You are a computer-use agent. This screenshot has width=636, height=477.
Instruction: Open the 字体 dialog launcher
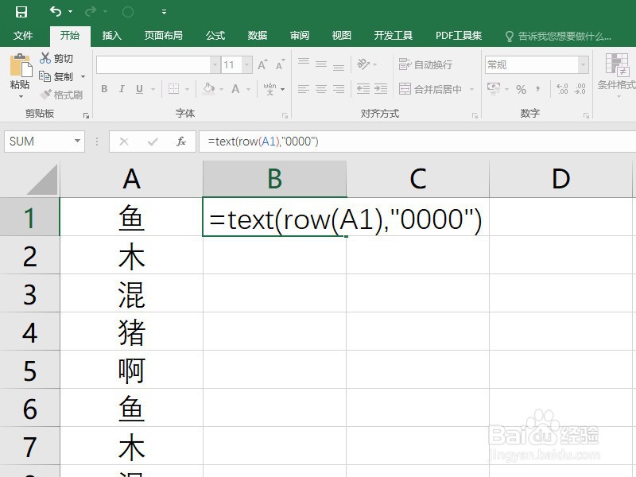coord(285,115)
